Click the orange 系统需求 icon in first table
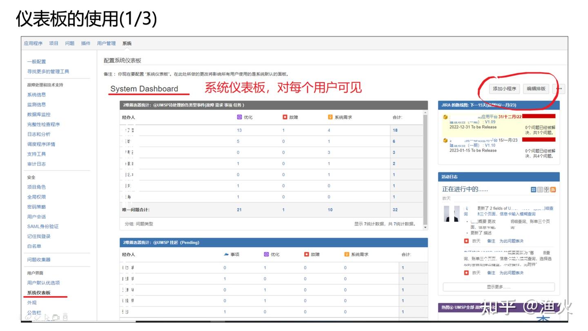588x331 pixels. tap(330, 117)
